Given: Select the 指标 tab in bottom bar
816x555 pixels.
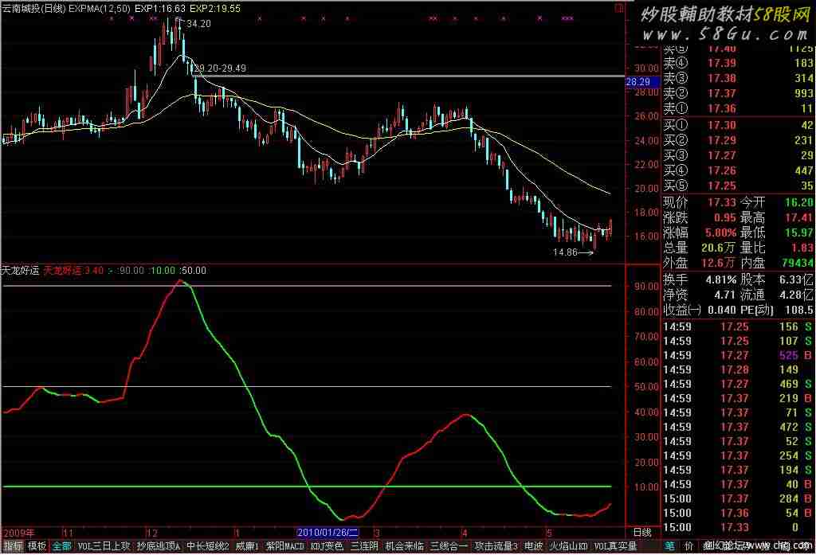Looking at the screenshot, I should point(13,546).
